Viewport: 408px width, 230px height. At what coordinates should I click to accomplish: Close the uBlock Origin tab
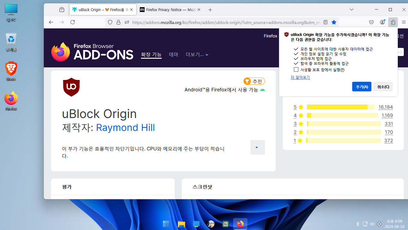pyautogui.click(x=131, y=10)
